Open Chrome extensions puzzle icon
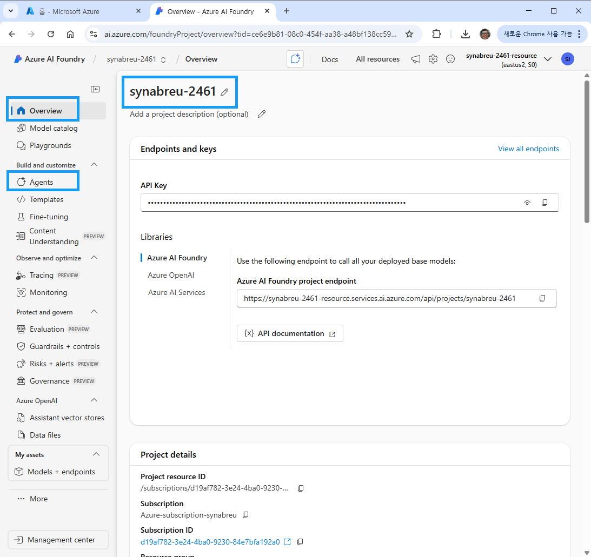The height and width of the screenshot is (557, 591). pyautogui.click(x=436, y=34)
